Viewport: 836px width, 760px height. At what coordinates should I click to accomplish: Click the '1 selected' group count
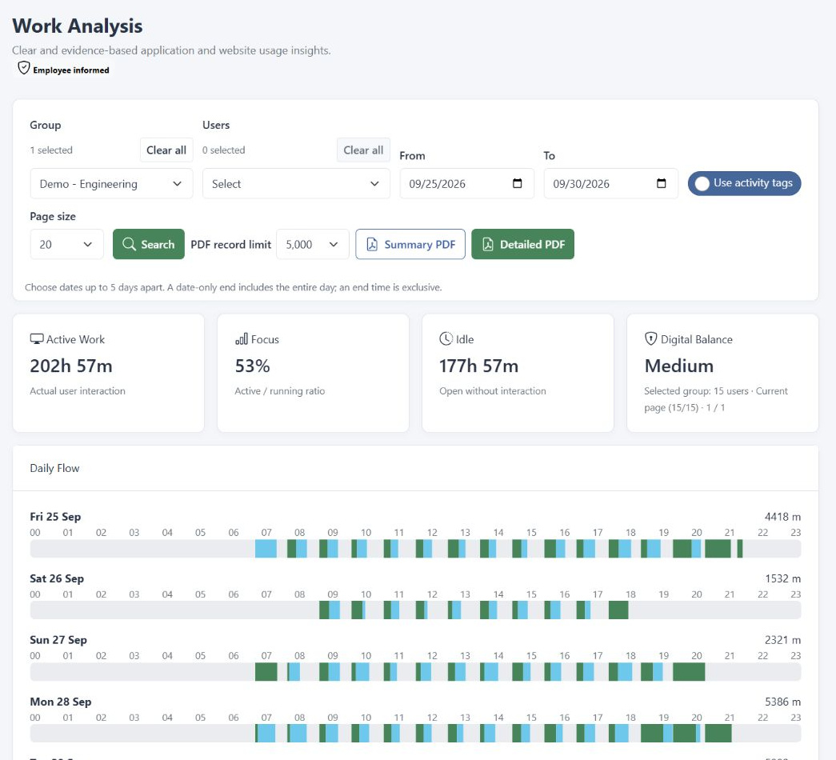51,150
